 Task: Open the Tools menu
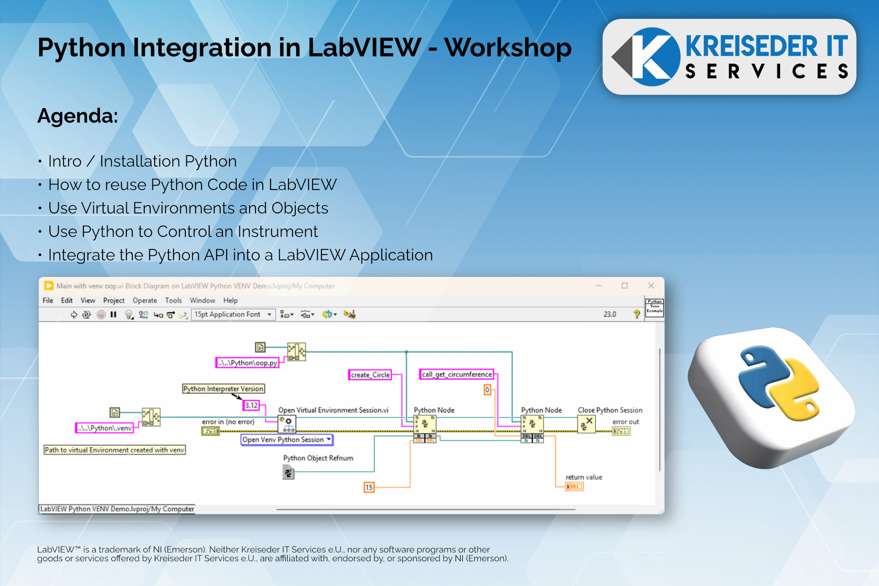(x=174, y=300)
